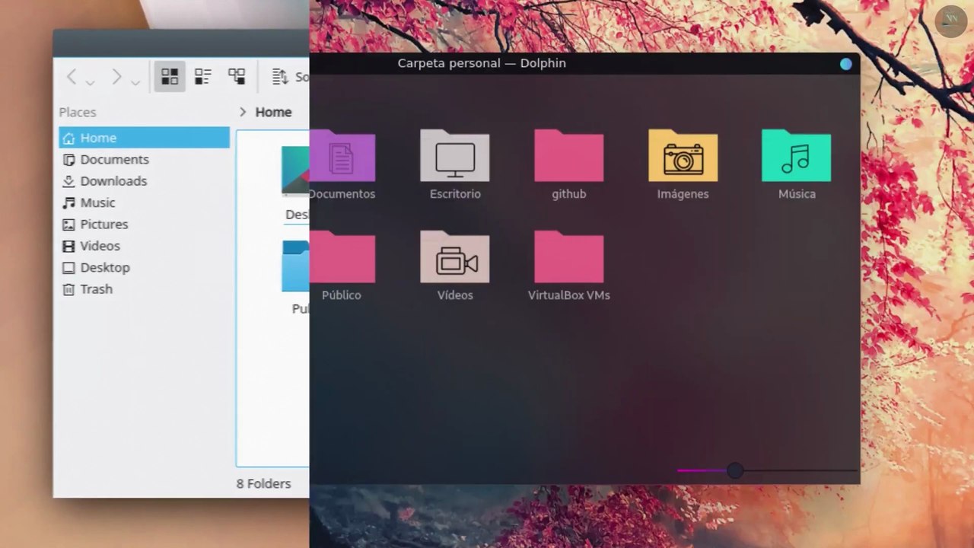Select VirtualBox VMs folder icon
Viewport: 974px width, 548px height.
pyautogui.click(x=569, y=257)
